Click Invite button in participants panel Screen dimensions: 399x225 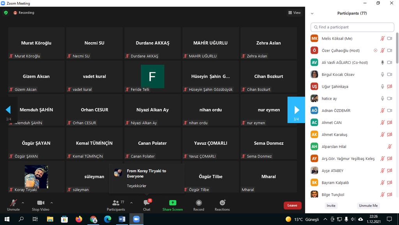click(x=331, y=206)
